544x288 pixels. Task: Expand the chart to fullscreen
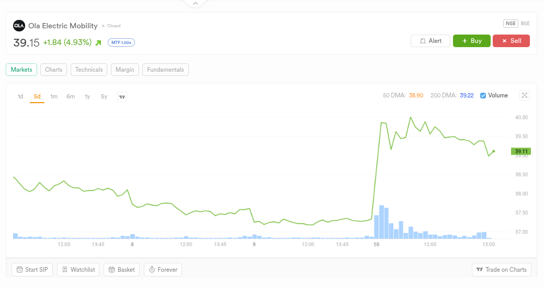(525, 95)
